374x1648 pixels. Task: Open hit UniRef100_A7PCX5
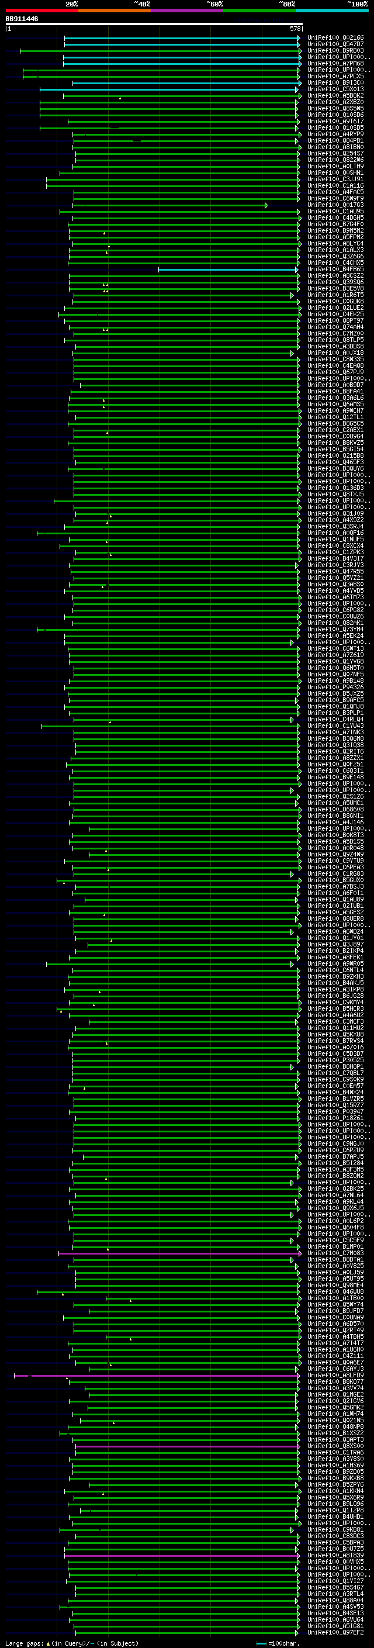pos(335,76)
